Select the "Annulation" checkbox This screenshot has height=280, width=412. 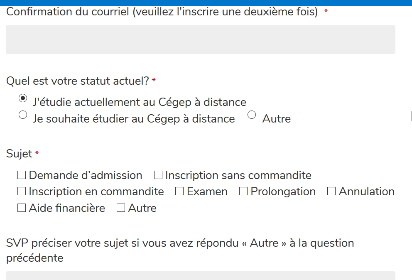coord(331,192)
